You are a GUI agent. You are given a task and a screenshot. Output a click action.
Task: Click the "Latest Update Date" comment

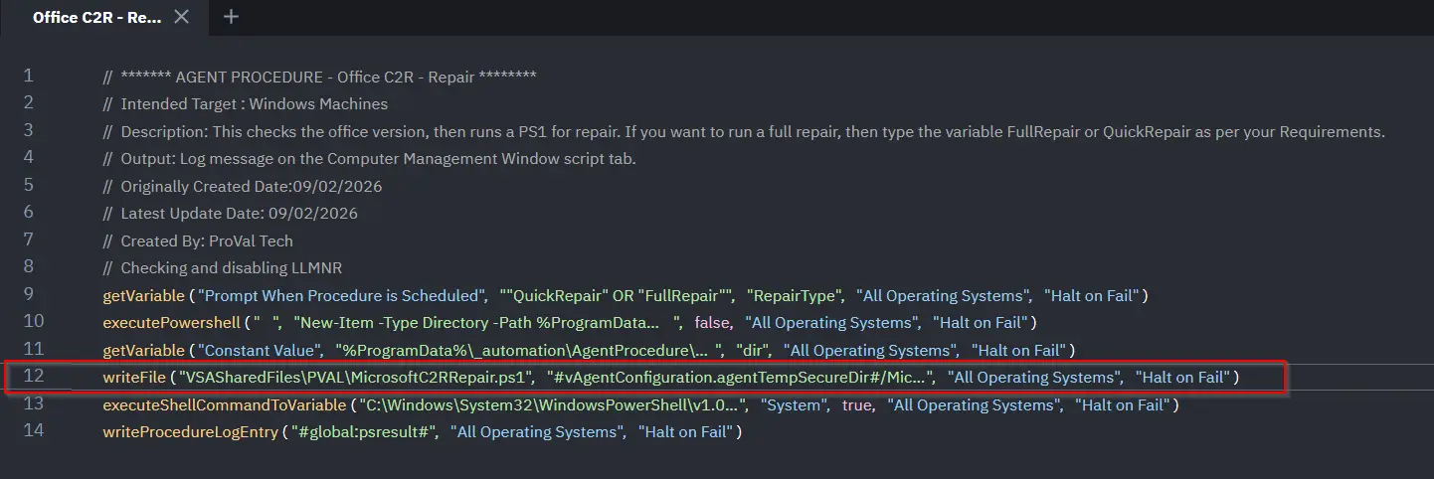[x=230, y=214]
